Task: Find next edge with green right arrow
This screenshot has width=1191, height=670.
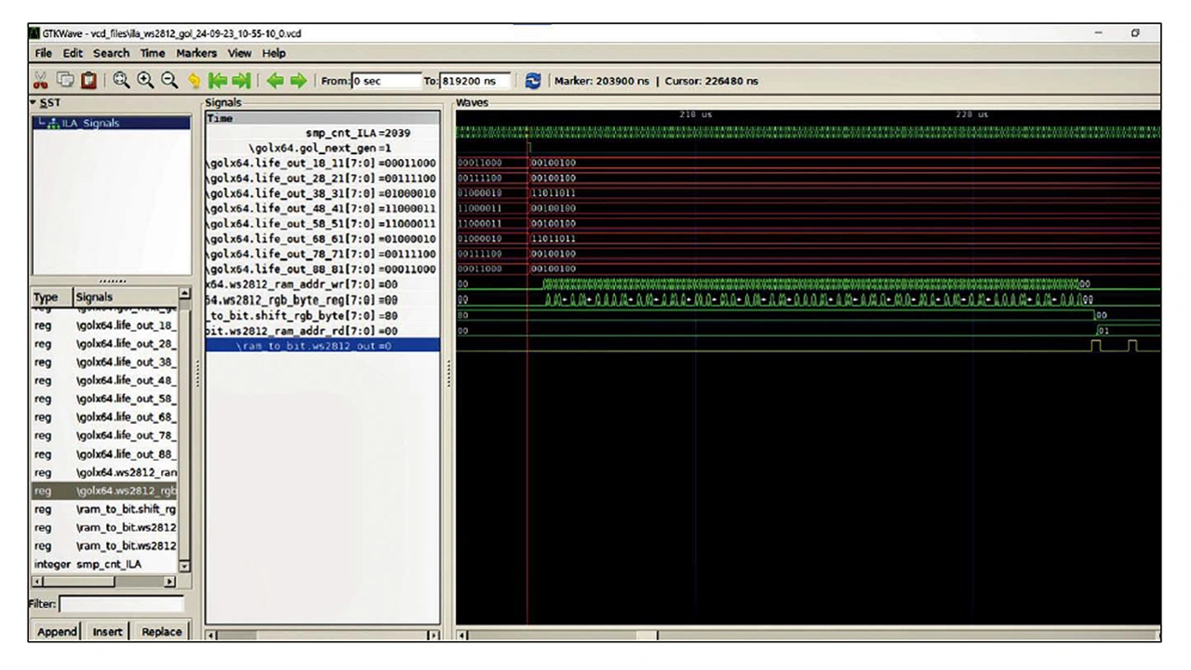Action: (x=298, y=81)
